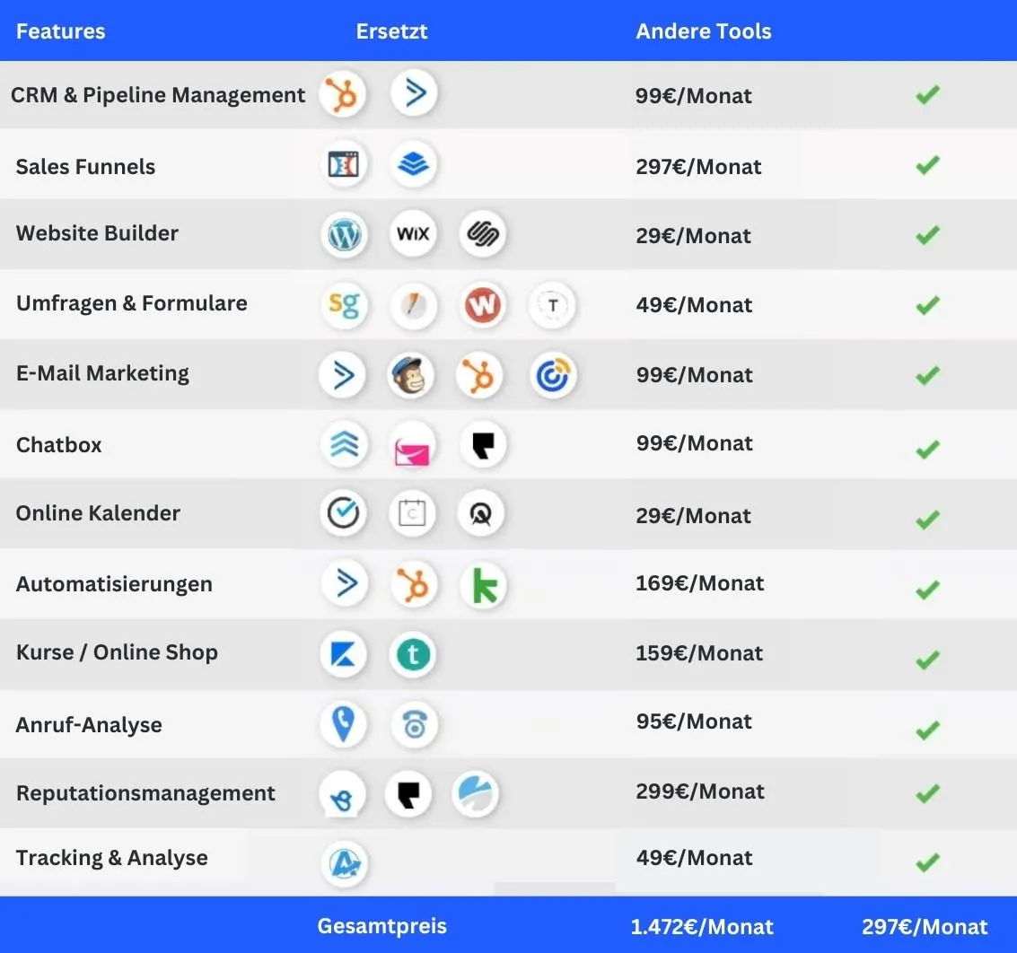Click the map pin phone icon in Anruf-Analyse row

click(x=344, y=723)
